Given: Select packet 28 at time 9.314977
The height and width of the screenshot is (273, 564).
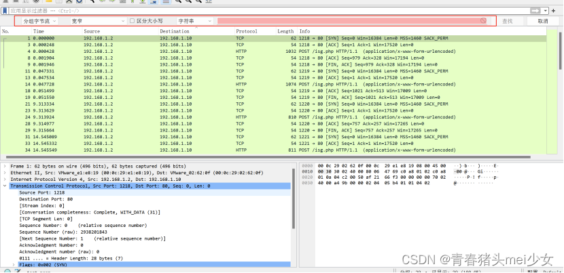Looking at the screenshot, I should click(x=273, y=124).
